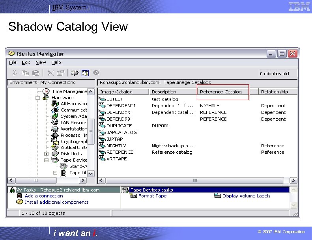Sort by Description column header
This screenshot has height=240, width=312.
pos(173,92)
